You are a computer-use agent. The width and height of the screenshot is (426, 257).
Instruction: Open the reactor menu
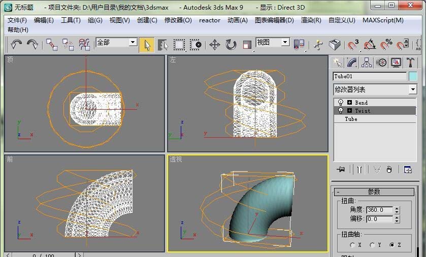210,20
